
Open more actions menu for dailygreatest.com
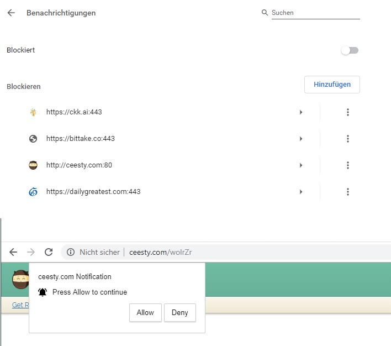coord(347,192)
